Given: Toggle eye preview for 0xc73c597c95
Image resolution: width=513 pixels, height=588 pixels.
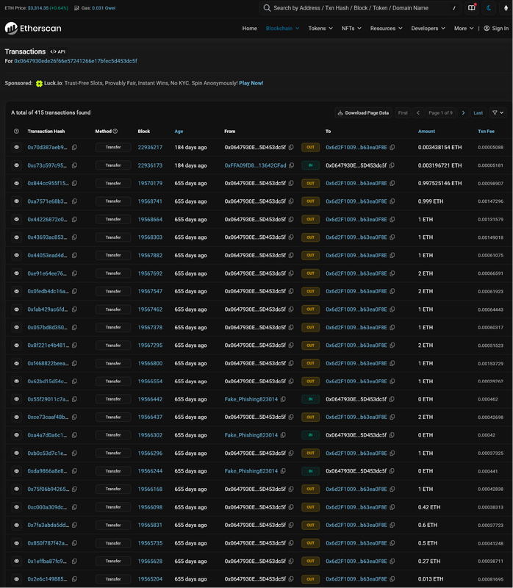Looking at the screenshot, I should point(16,165).
